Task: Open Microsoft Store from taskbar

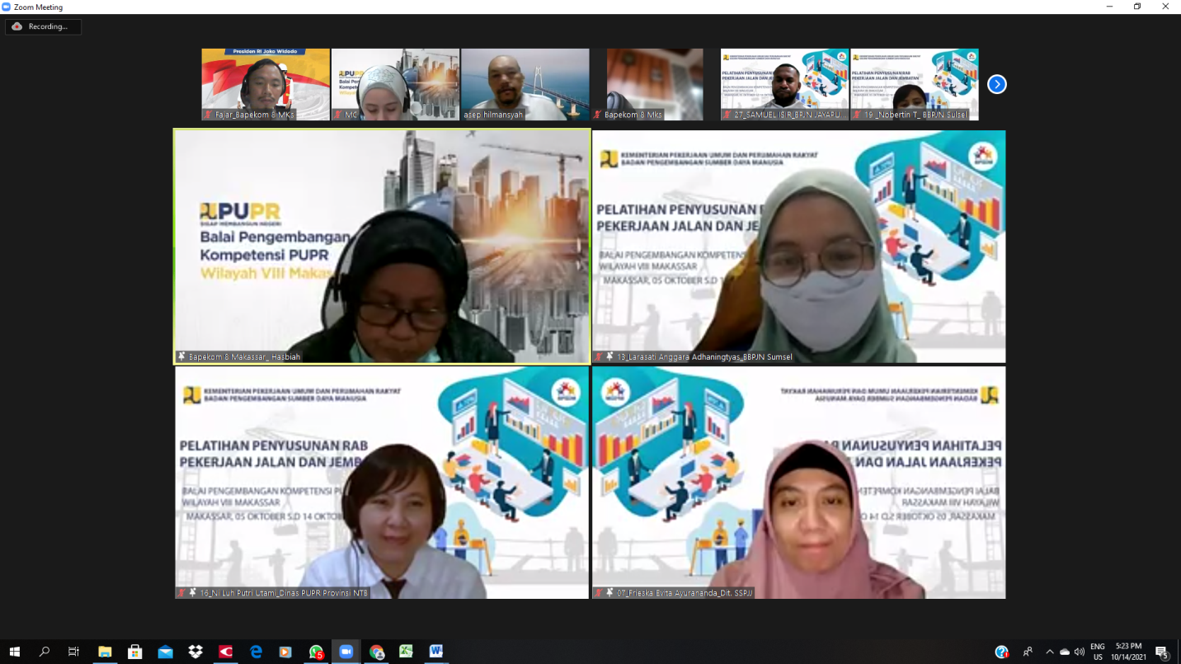Action: point(135,652)
